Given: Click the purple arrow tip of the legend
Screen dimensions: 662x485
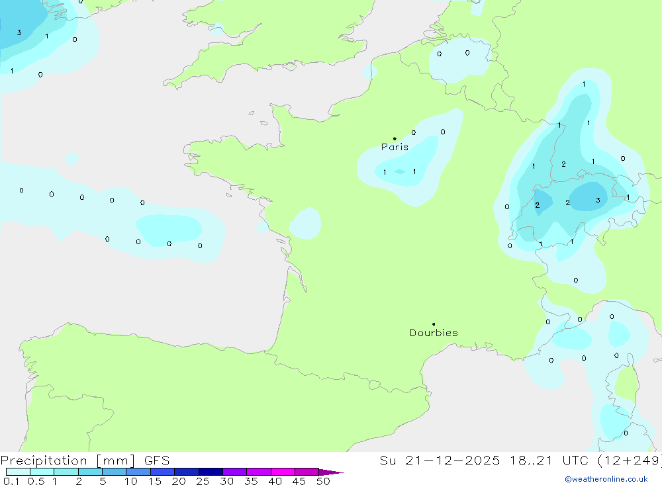Looking at the screenshot, I should pyautogui.click(x=332, y=472).
